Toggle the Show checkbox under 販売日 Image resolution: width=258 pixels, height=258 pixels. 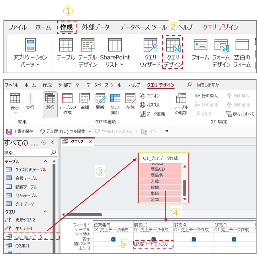coord(234,239)
